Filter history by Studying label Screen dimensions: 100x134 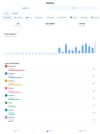(x=18, y=18)
